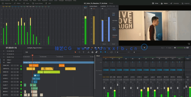Open the Media Pool panel
191x97 pixels.
pyautogui.click(x=7, y=3)
